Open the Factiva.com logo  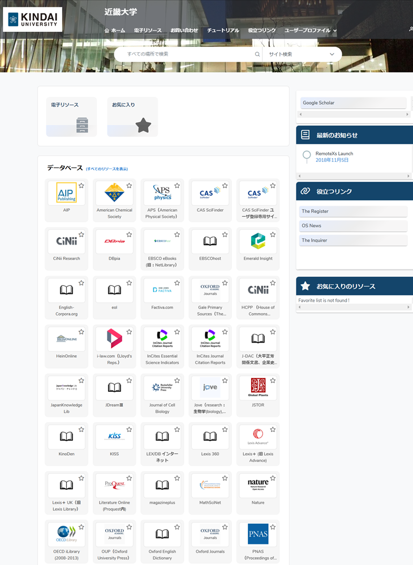(x=162, y=290)
